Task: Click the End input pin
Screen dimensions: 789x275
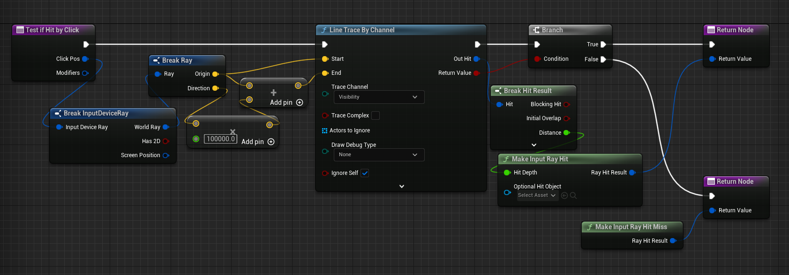Action: pyautogui.click(x=325, y=73)
